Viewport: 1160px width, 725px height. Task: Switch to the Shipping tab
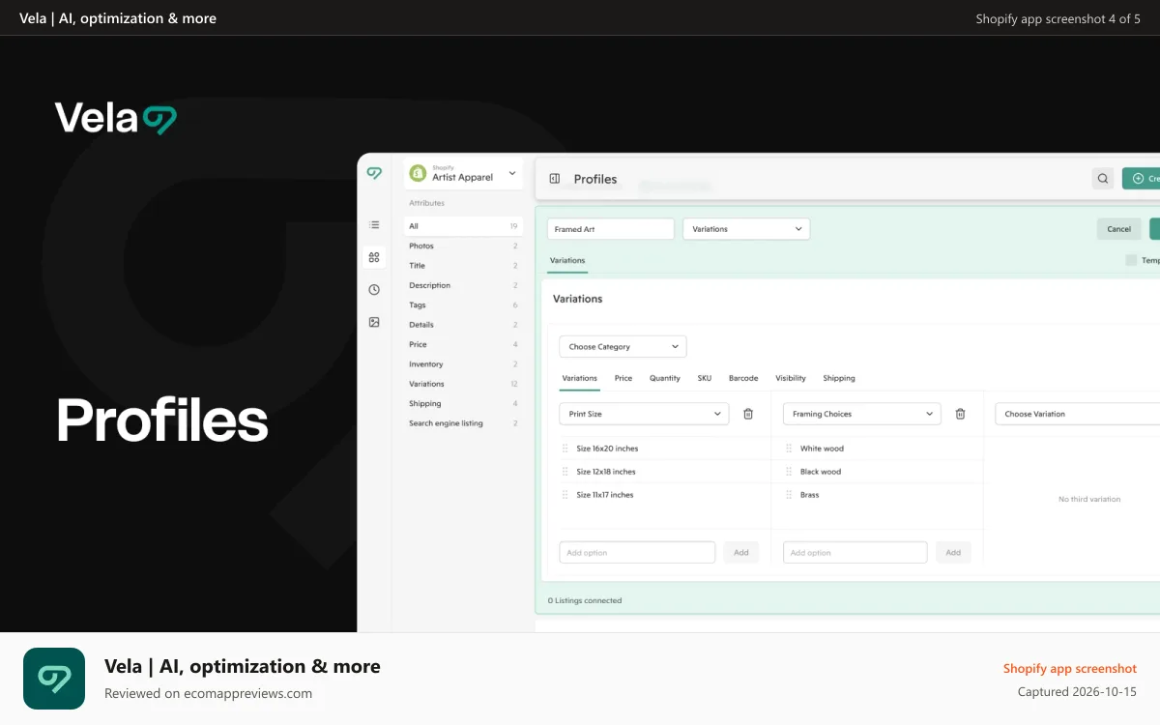click(839, 378)
